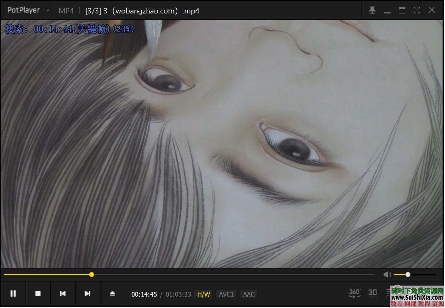This screenshot has width=445, height=308.
Task: Mute the audio with the speaker icon
Action: (387, 275)
